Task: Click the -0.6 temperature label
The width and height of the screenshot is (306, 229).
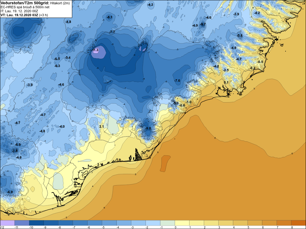Action: pos(182,105)
